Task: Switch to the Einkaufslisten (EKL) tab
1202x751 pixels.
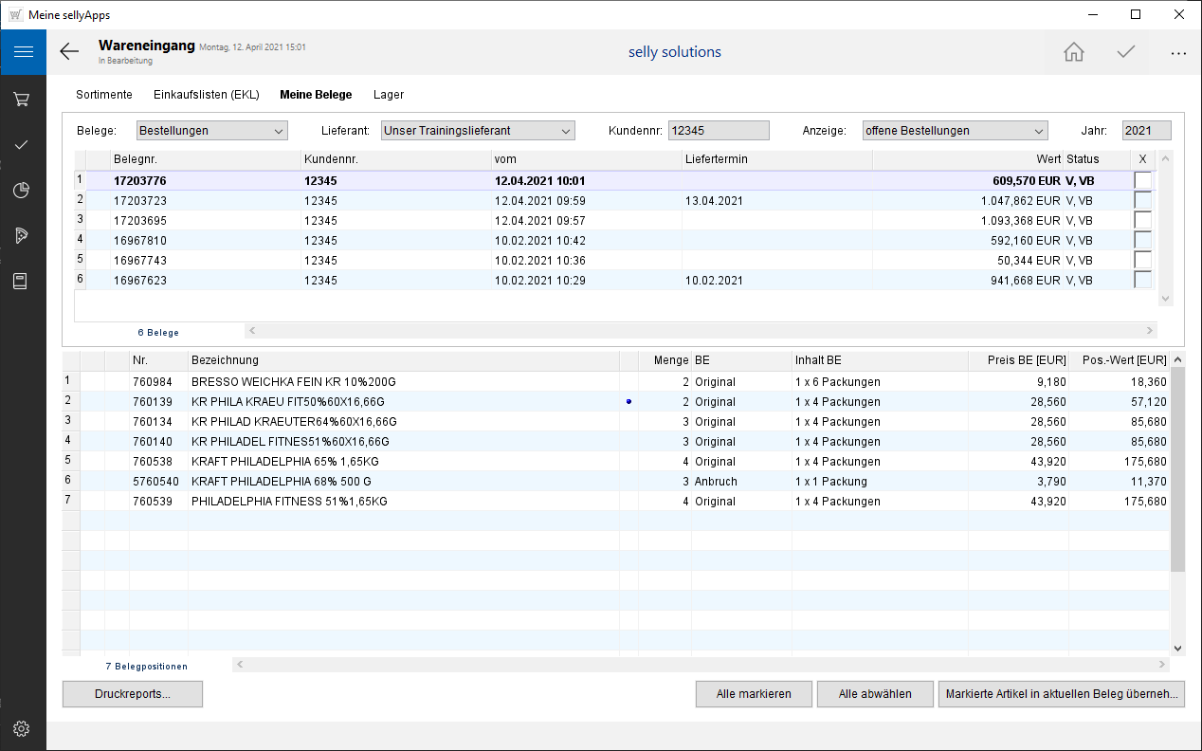Action: [206, 95]
